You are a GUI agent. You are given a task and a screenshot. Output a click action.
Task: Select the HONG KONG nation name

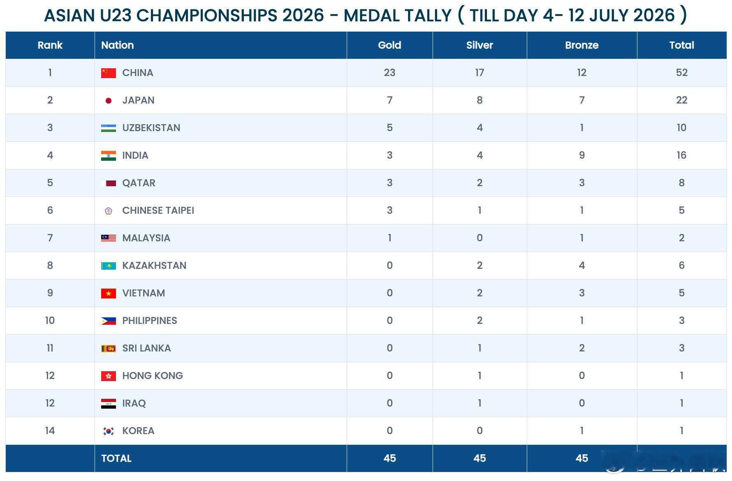tap(153, 376)
